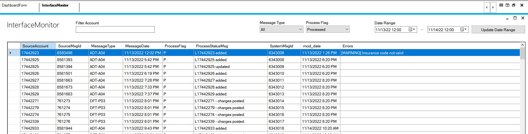The width and height of the screenshot is (528, 134).
Task: Click the cascade windows icon
Action: pyautogui.click(x=514, y=5)
